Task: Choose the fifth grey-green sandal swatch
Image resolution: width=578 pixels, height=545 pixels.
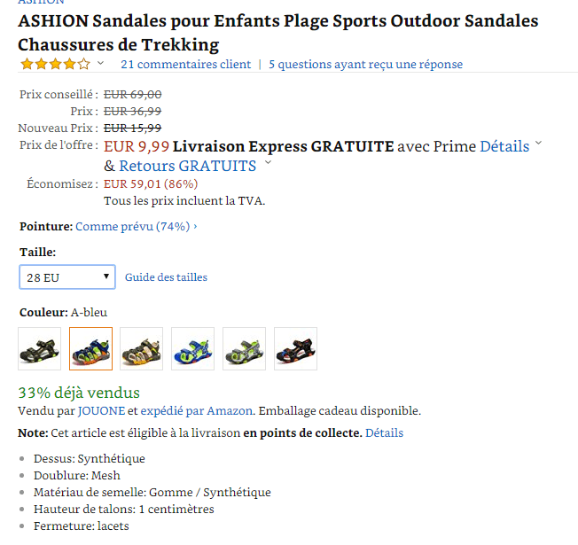Action: (x=244, y=349)
